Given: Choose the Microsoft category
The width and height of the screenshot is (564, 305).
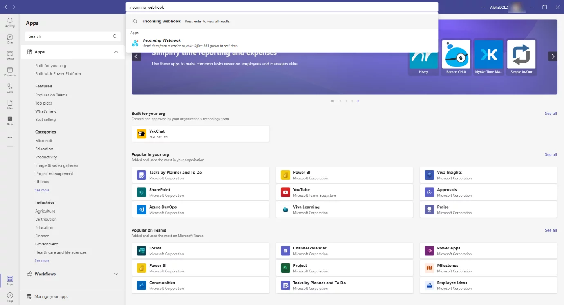Looking at the screenshot, I should click(44, 141).
